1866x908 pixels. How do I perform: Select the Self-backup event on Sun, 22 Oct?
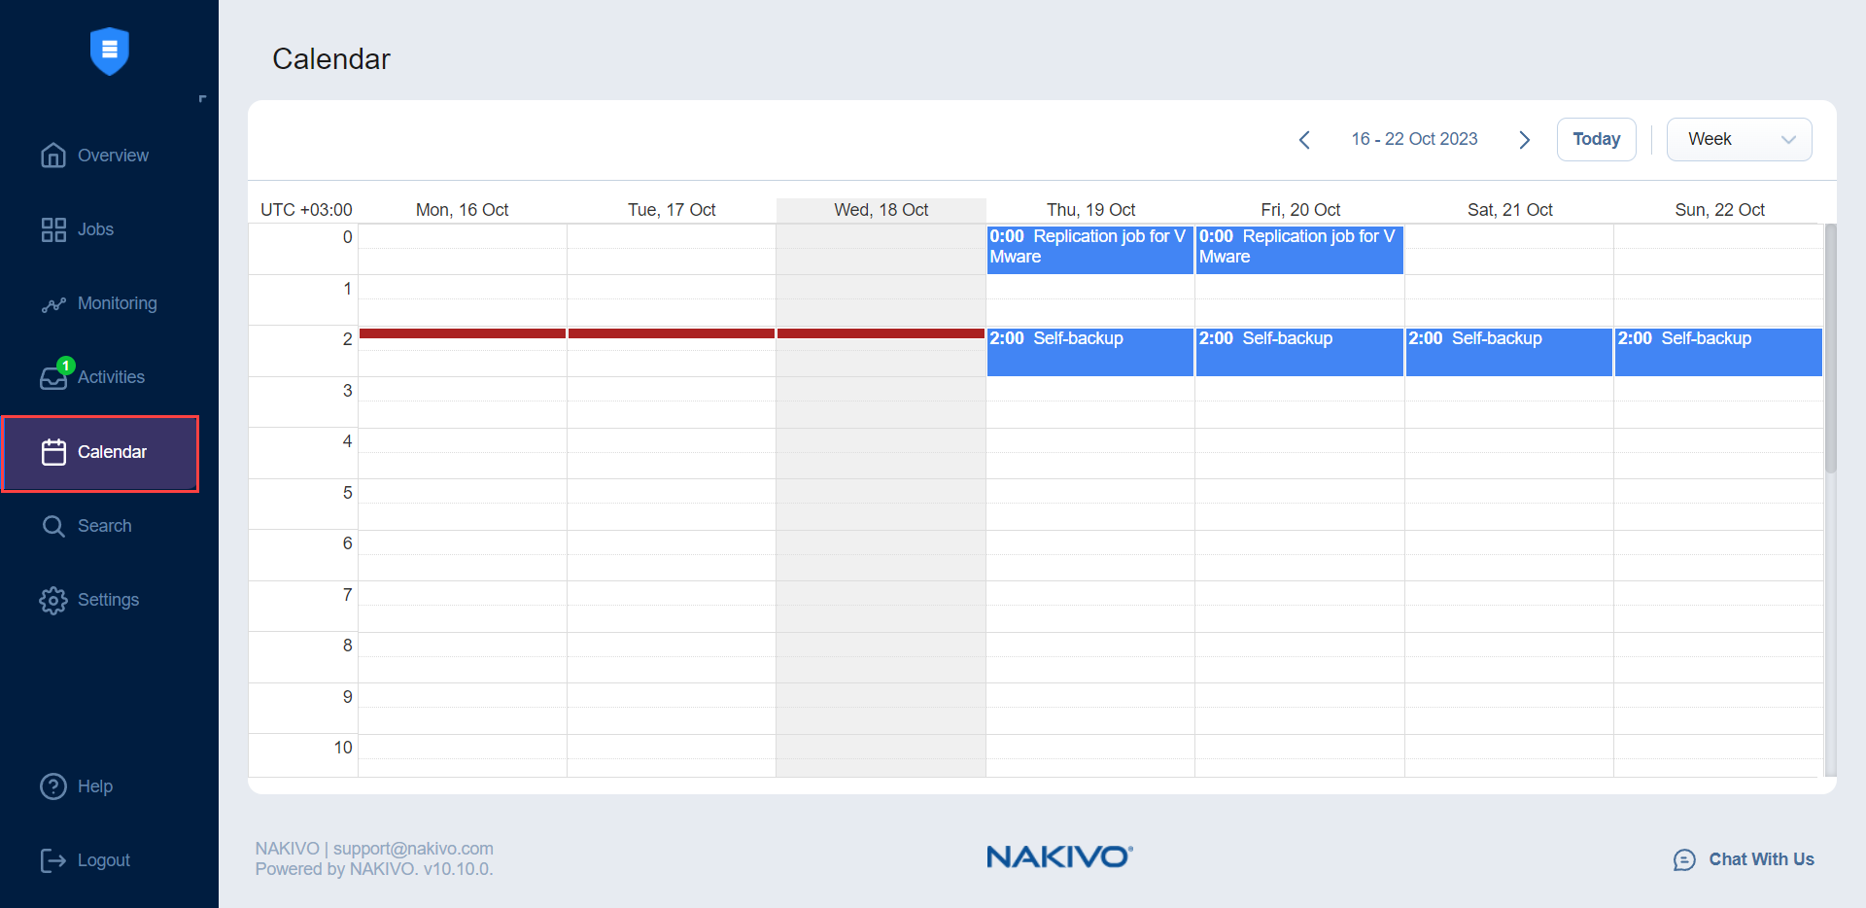(x=1717, y=351)
